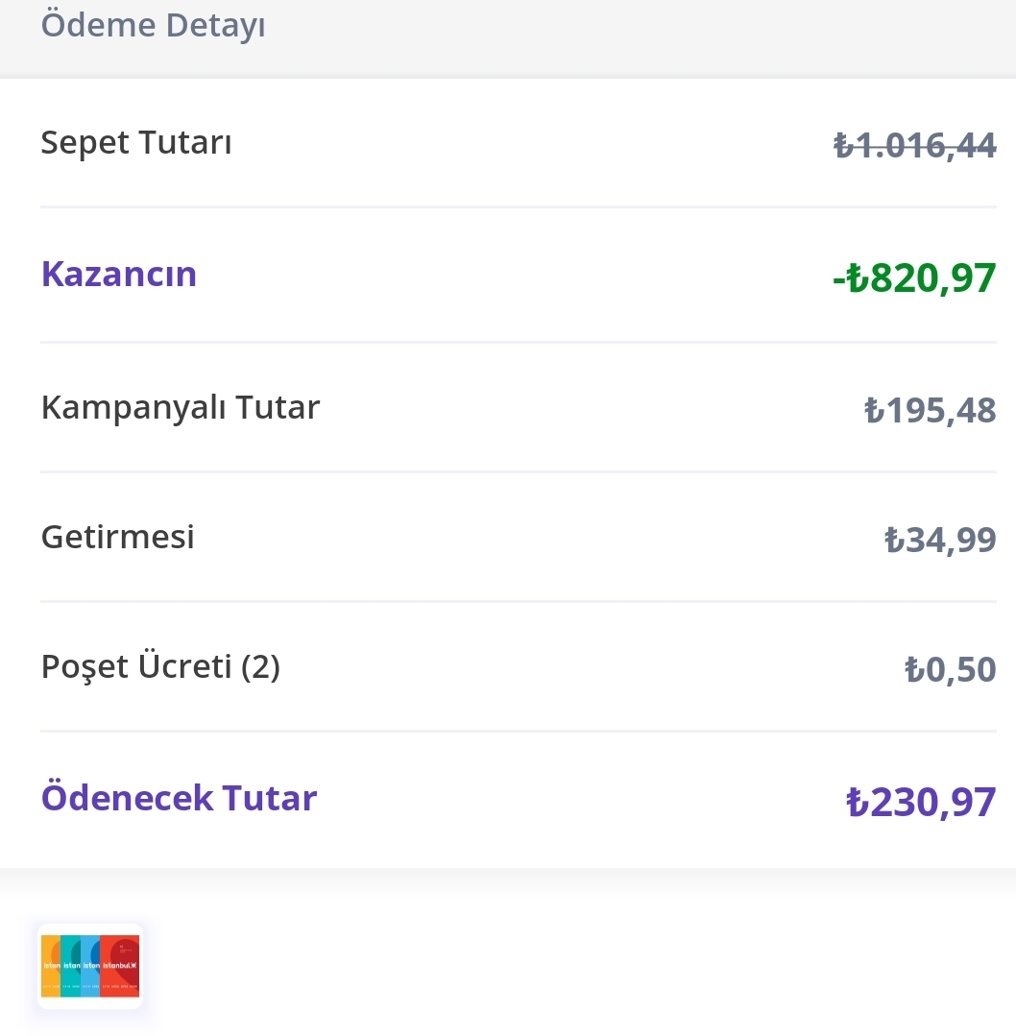Tap the lira symbol on Kazancın amount
Image resolution: width=1016 pixels, height=1036 pixels.
pyautogui.click(x=858, y=277)
